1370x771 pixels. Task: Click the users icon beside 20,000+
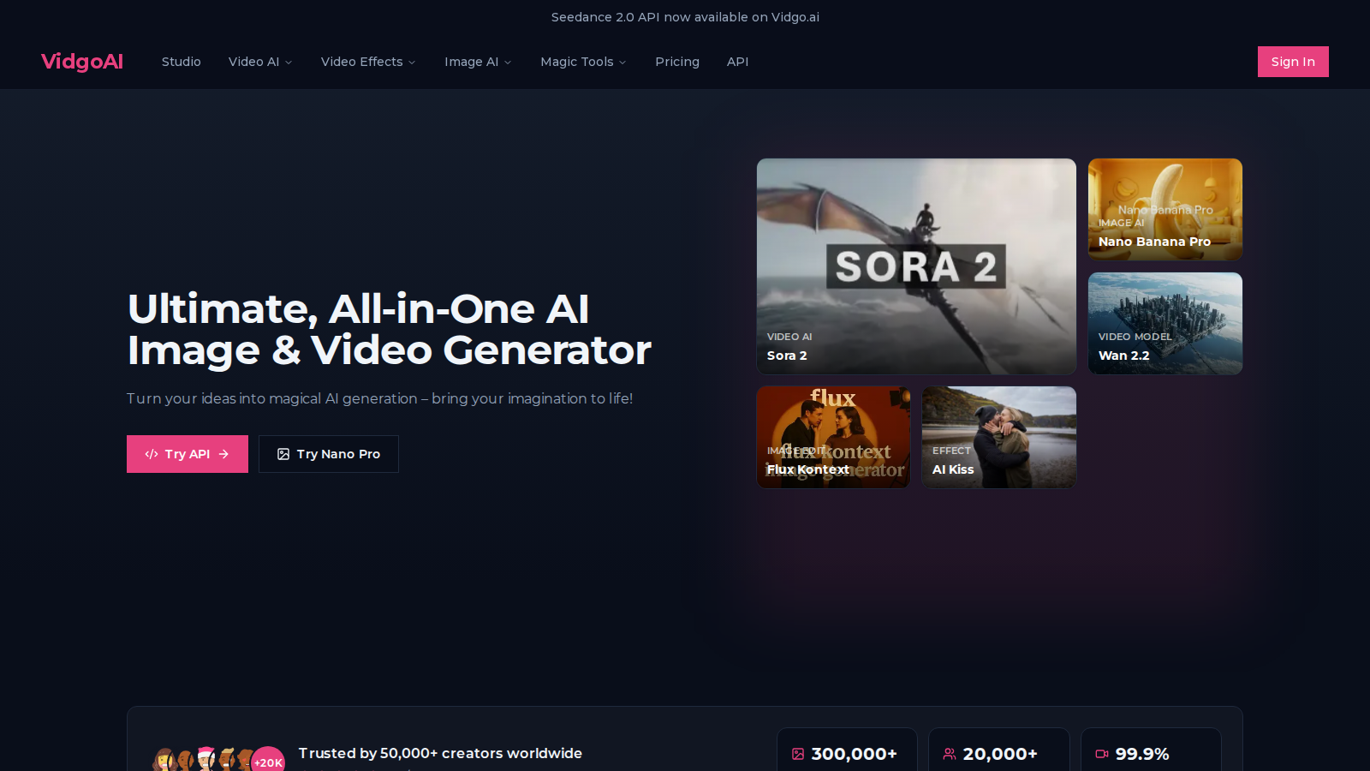(950, 754)
